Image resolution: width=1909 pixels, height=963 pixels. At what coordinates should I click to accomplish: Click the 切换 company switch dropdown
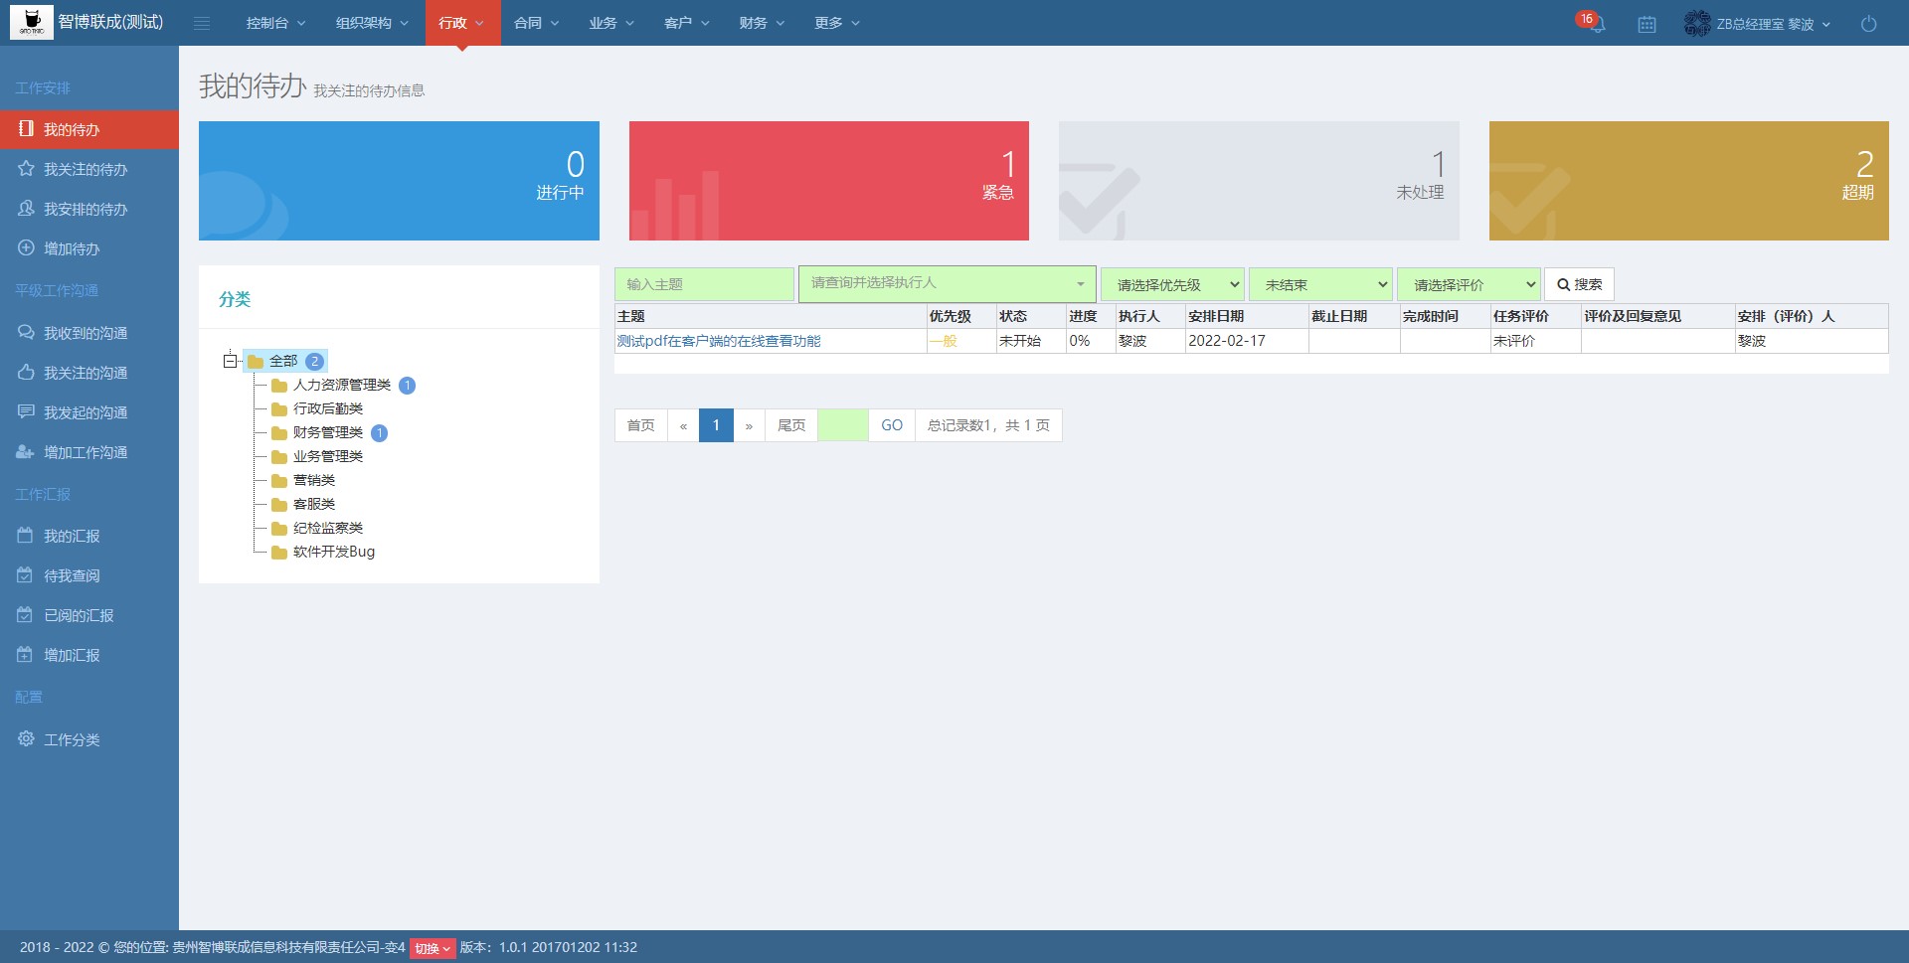433,948
